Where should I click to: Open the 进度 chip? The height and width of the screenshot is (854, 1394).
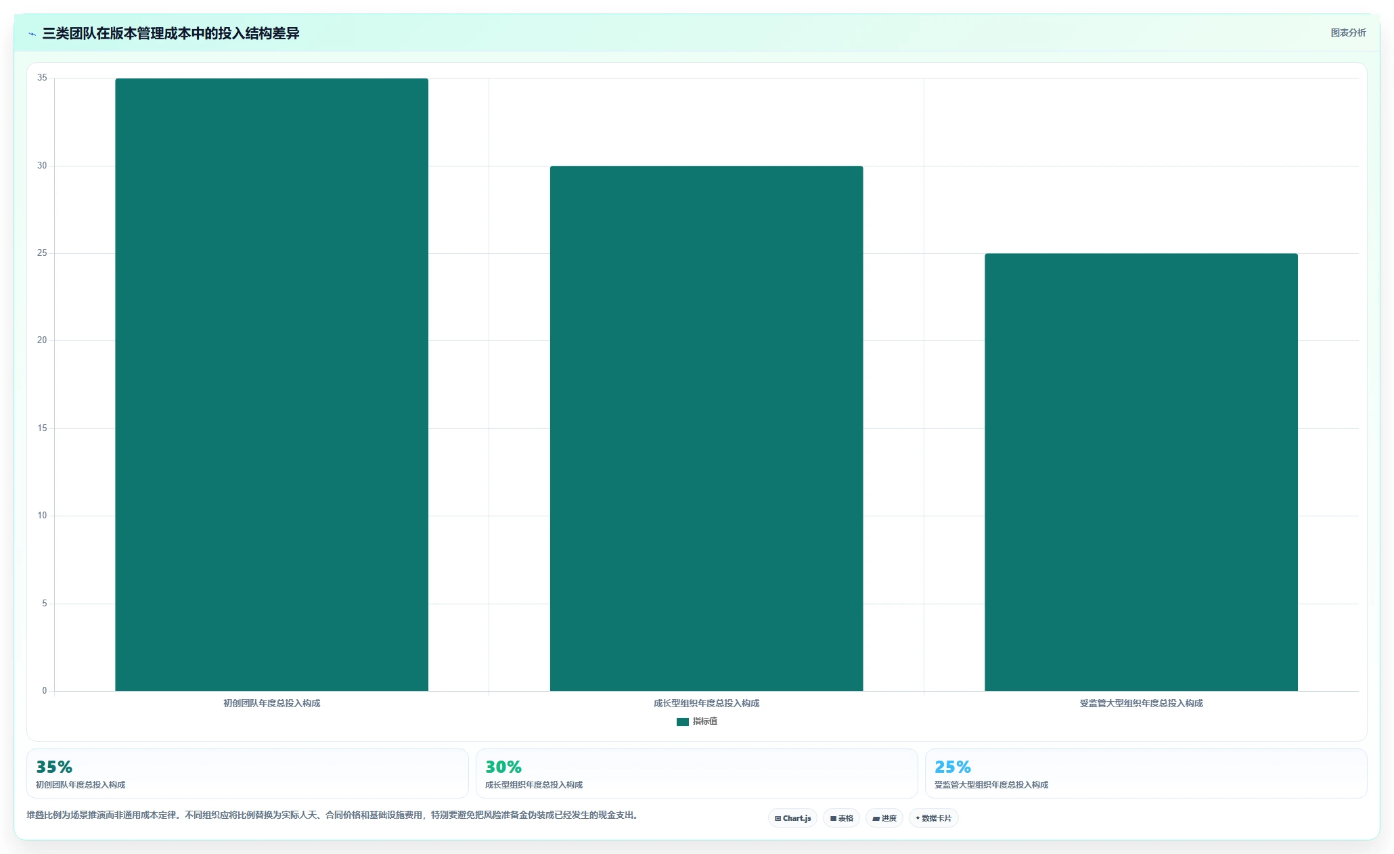pyautogui.click(x=884, y=818)
